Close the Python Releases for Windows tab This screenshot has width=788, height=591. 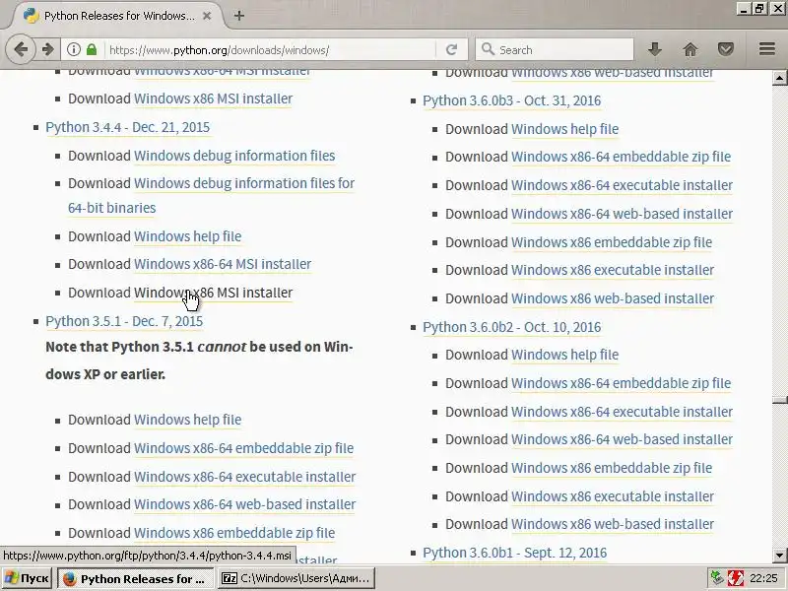(x=207, y=16)
